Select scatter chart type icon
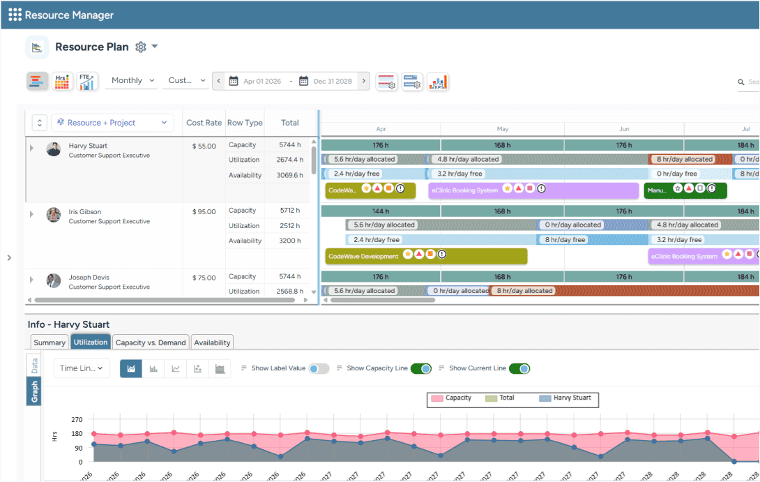760x482 pixels. point(198,368)
